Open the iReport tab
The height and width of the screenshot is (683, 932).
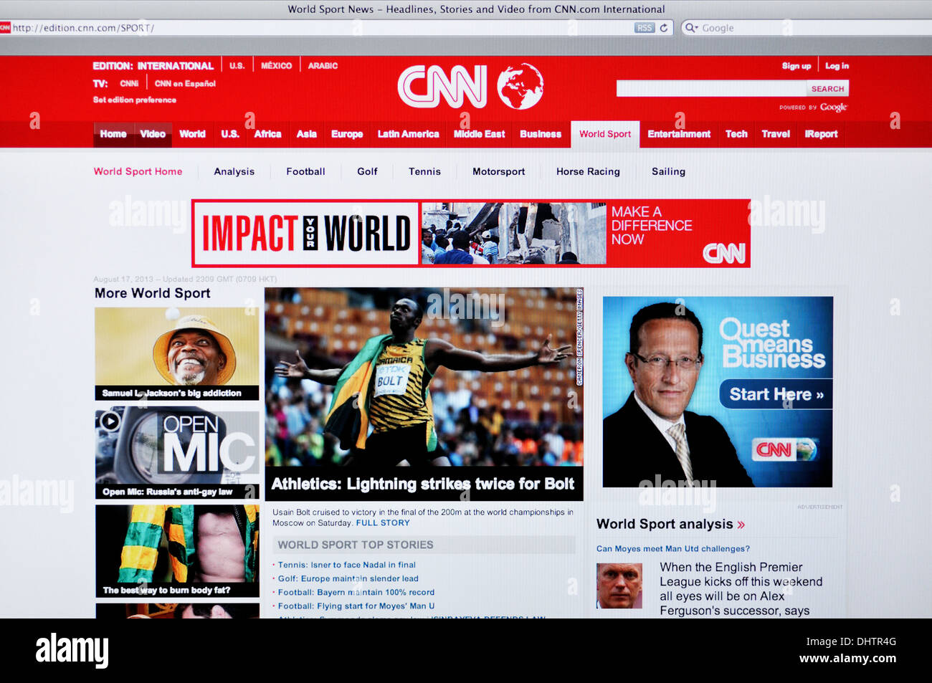[821, 134]
